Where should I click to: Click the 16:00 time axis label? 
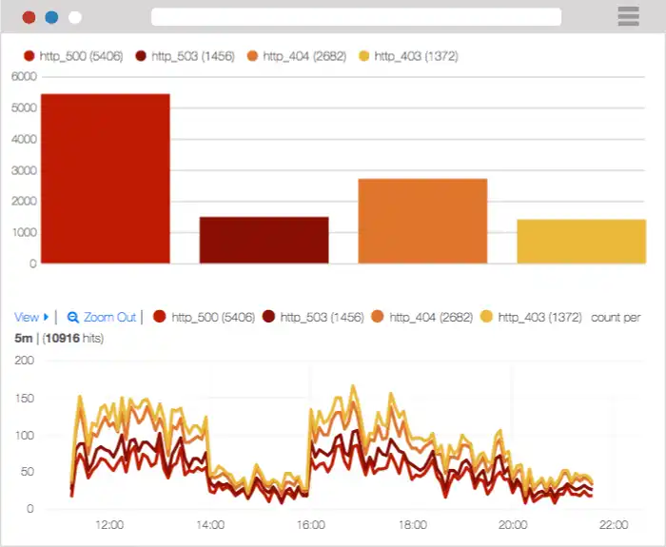[311, 525]
